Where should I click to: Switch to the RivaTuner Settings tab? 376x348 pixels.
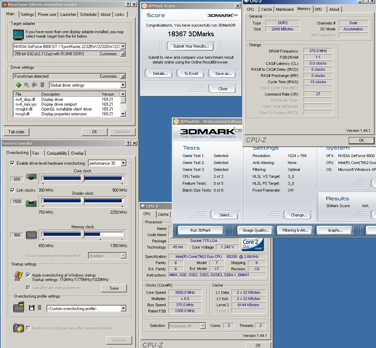click(27, 14)
